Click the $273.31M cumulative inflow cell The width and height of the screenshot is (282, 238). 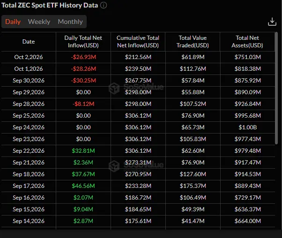[138, 162]
